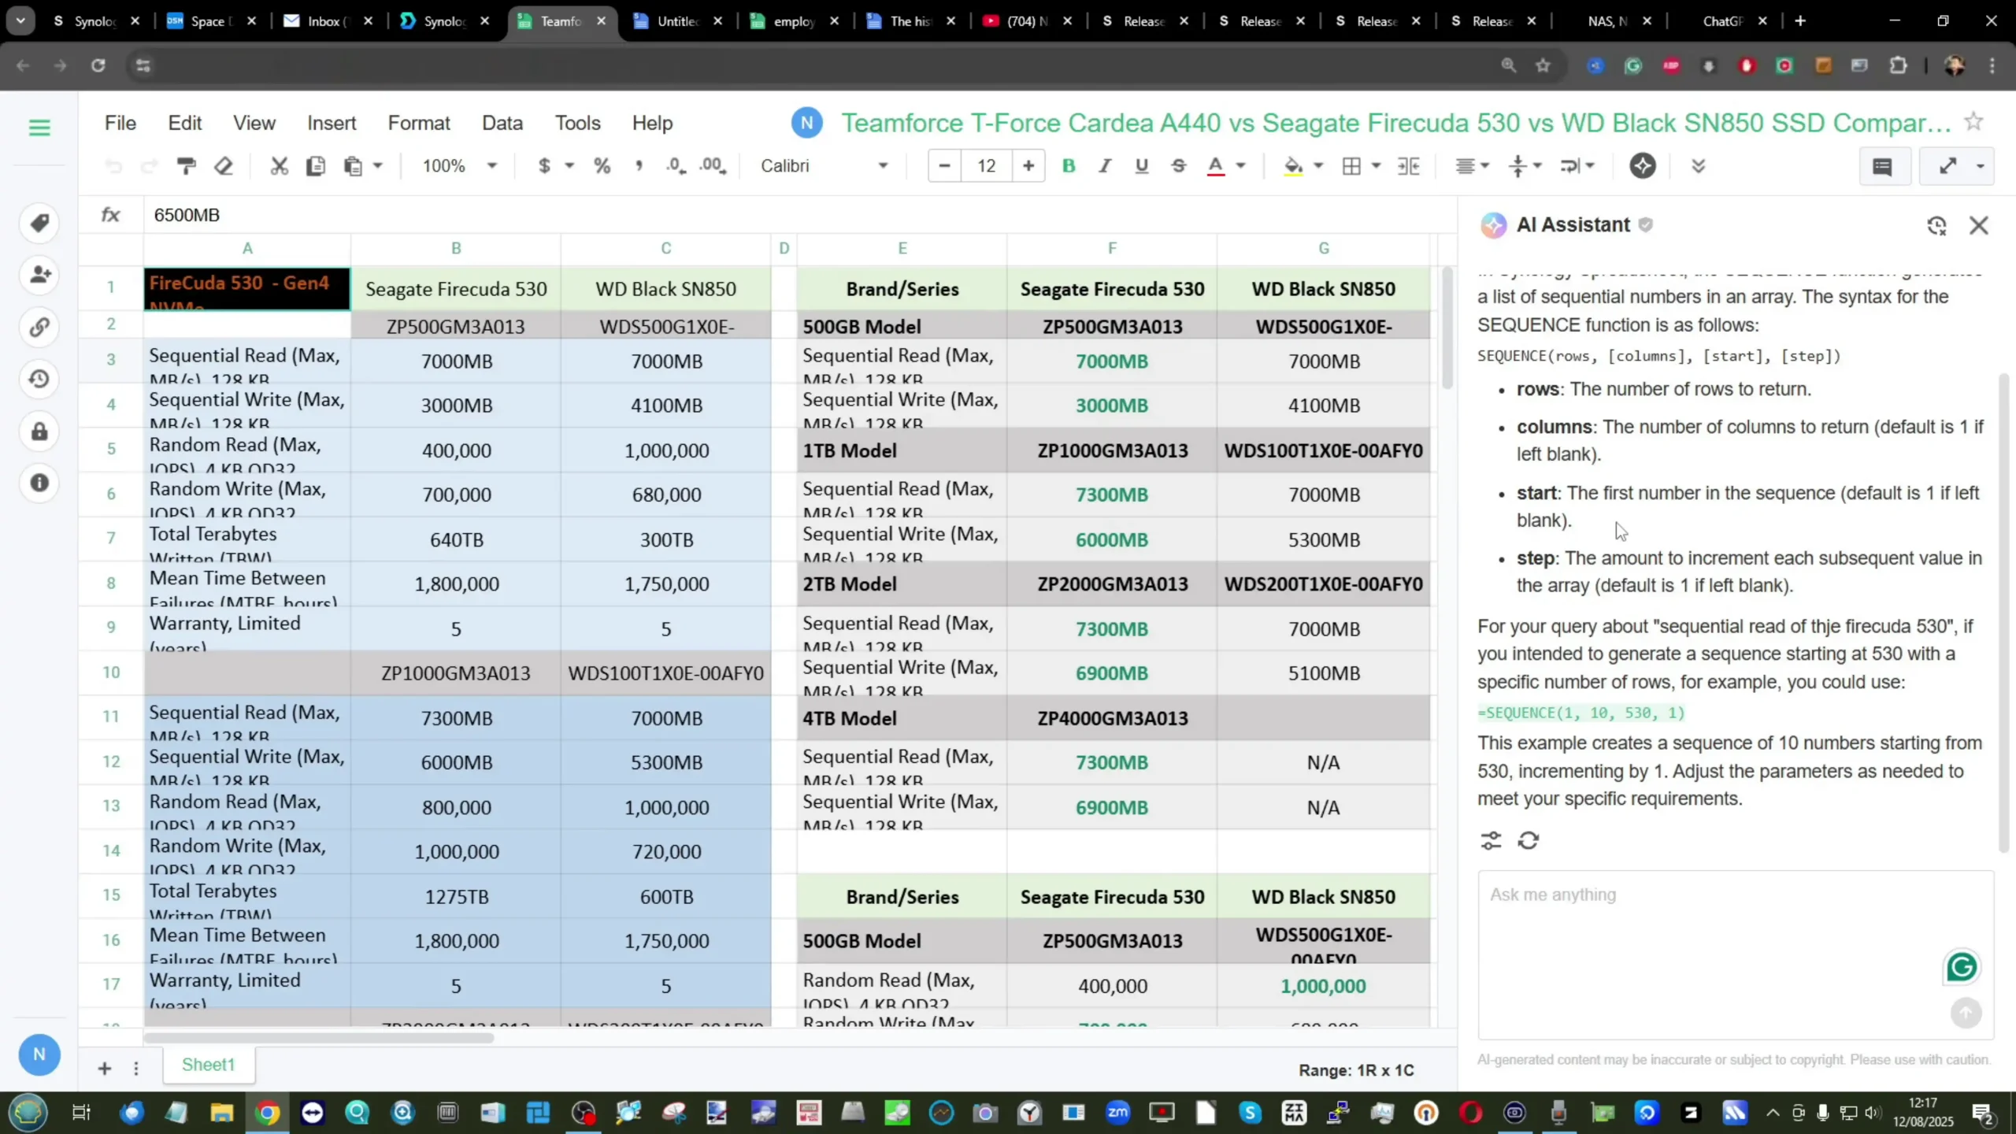The image size is (2016, 1134).
Task: Open the share/add person sidebar icon
Action: tap(39, 275)
